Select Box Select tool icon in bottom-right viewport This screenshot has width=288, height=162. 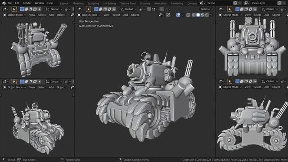pyautogui.click(x=229, y=81)
